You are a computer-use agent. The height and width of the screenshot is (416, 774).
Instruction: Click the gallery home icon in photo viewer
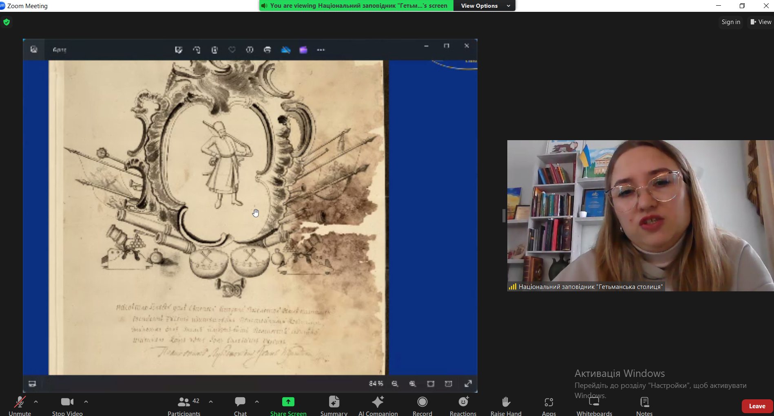tap(34, 49)
